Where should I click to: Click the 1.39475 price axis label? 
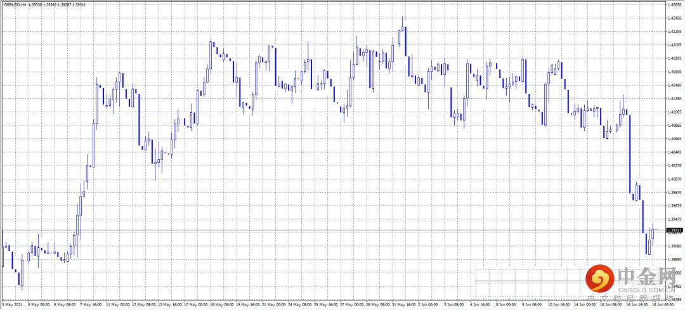[673, 219]
